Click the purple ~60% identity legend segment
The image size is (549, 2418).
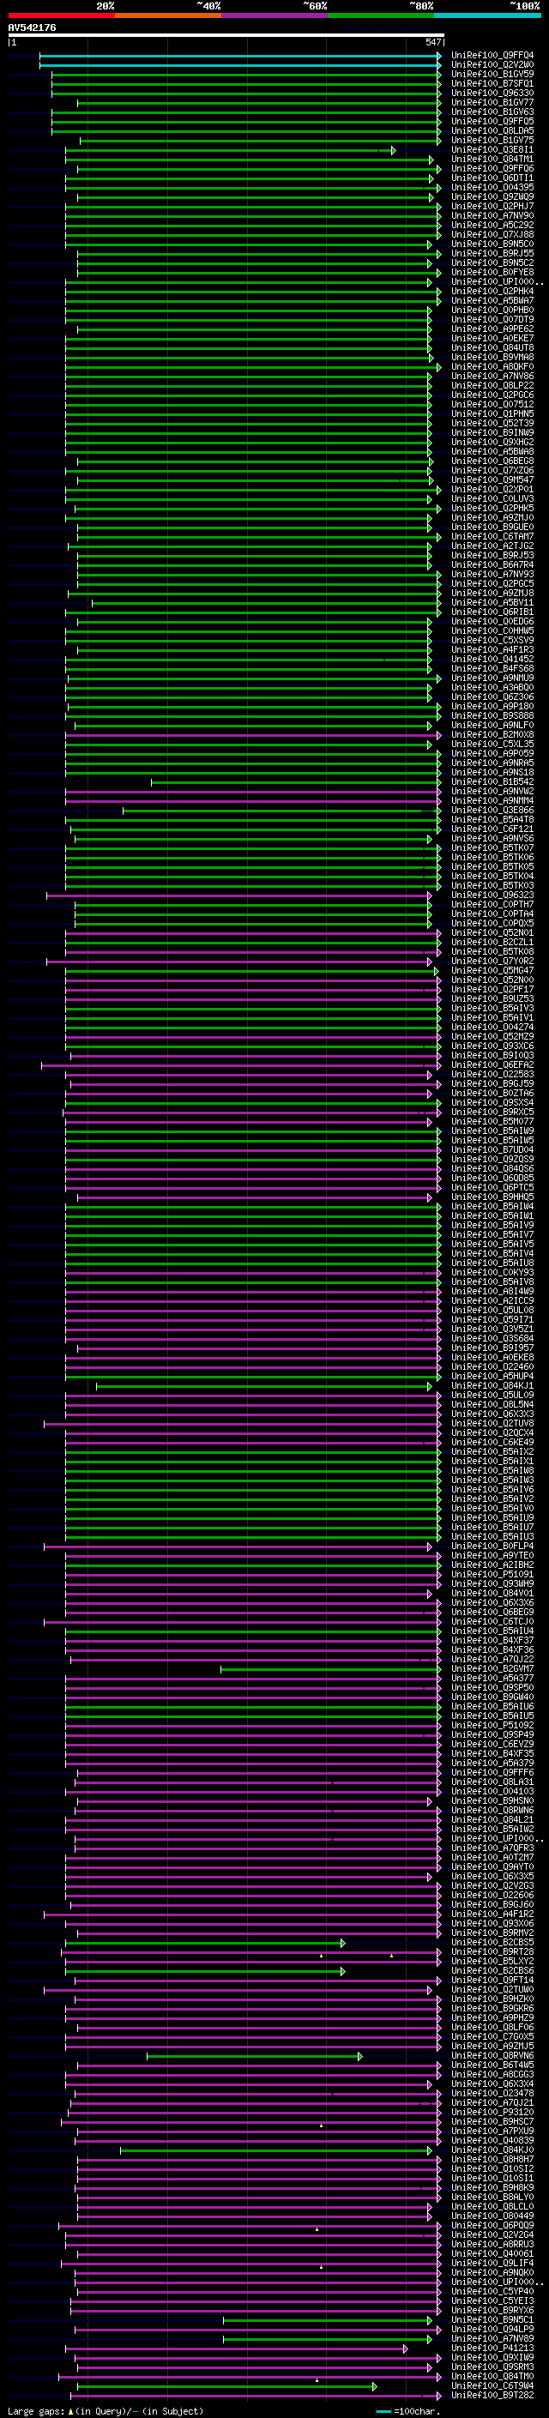click(x=275, y=16)
